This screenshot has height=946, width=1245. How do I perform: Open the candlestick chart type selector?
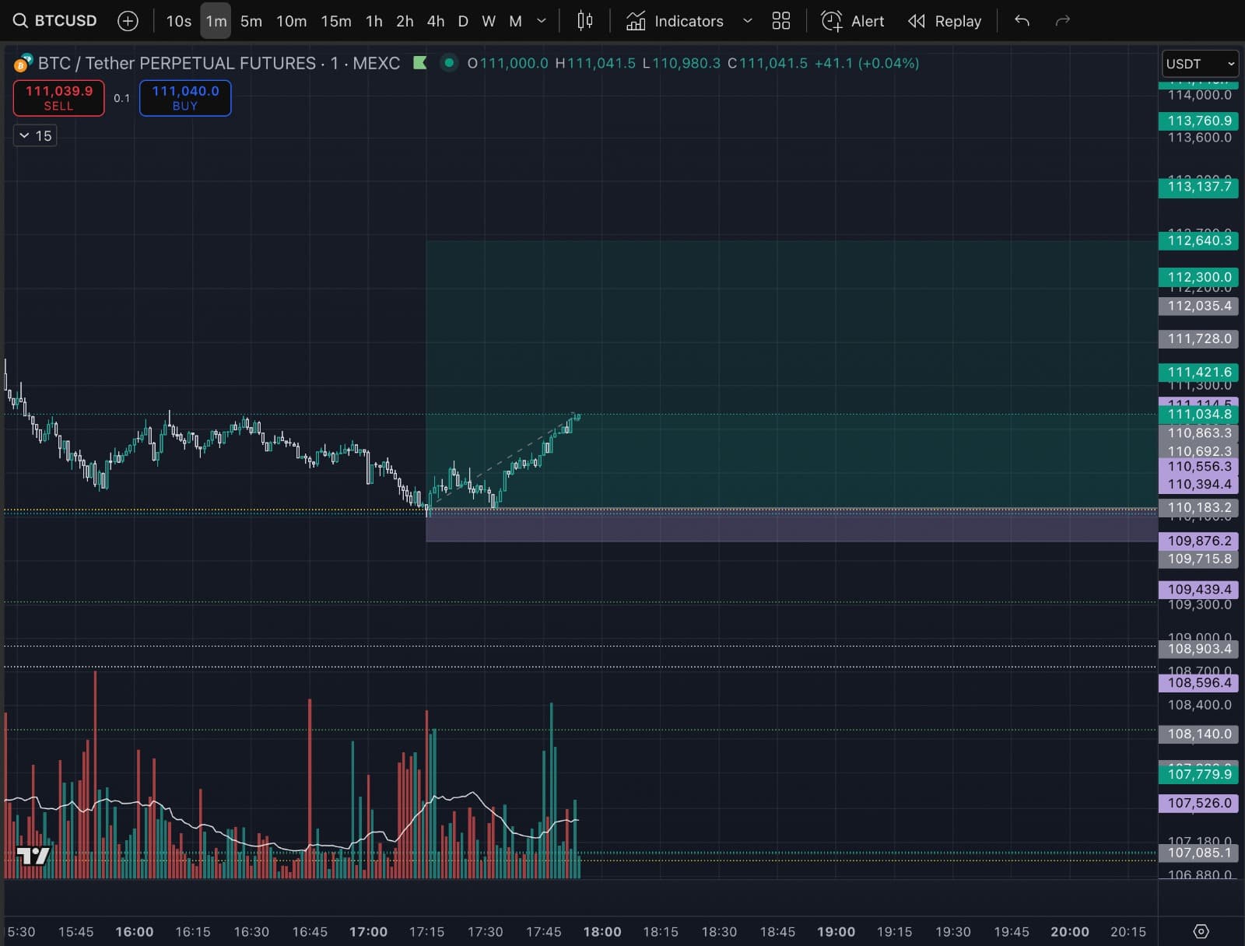[585, 21]
